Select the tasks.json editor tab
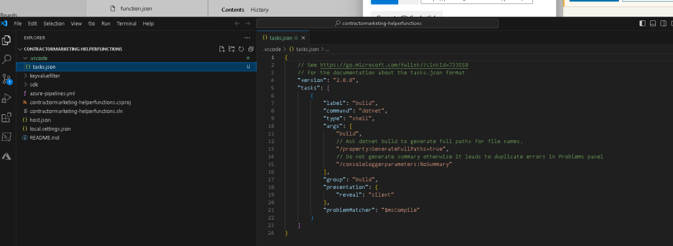 [x=283, y=37]
